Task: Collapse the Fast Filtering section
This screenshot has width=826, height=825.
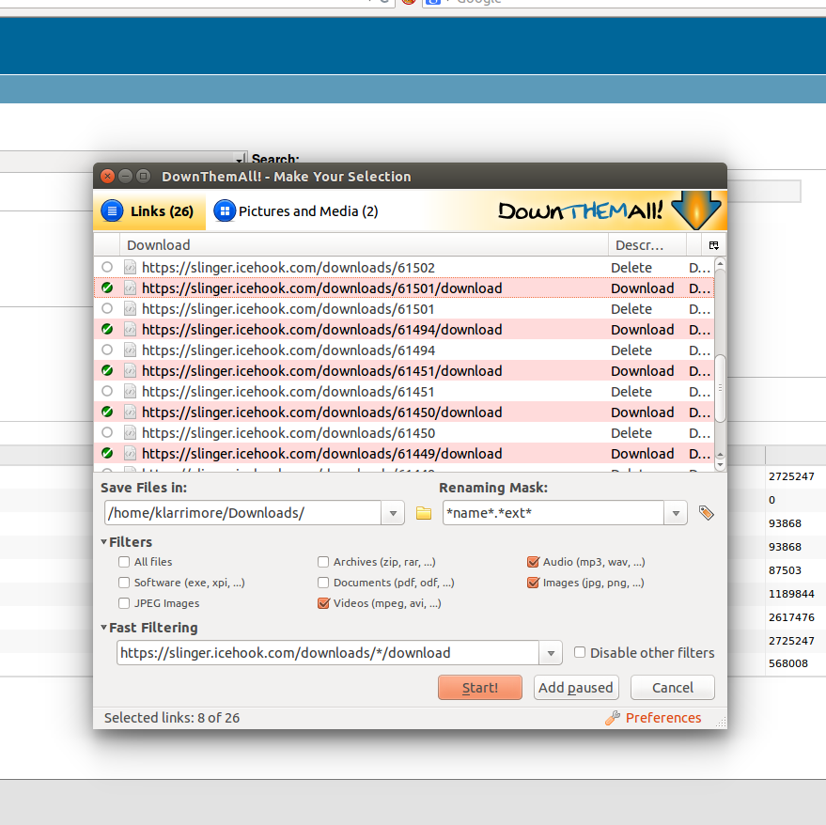Action: tap(104, 628)
